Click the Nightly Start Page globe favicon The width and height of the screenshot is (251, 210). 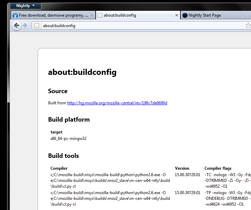coord(185,15)
